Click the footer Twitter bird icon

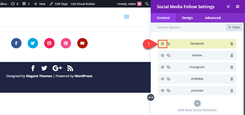pyautogui.click(x=44, y=68)
